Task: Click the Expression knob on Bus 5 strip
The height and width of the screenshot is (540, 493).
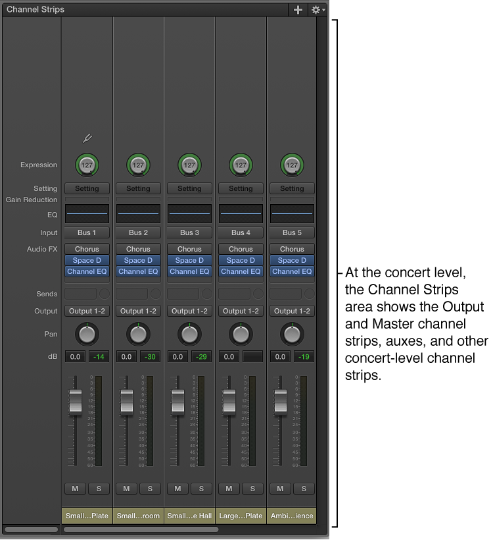Action: [292, 165]
